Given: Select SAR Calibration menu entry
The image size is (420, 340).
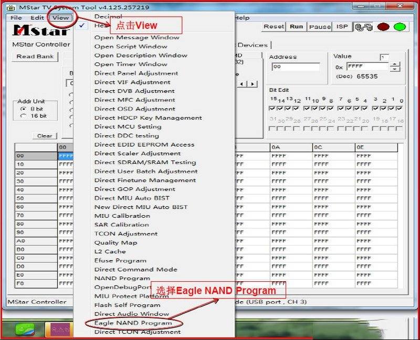Looking at the screenshot, I should coord(122,225).
